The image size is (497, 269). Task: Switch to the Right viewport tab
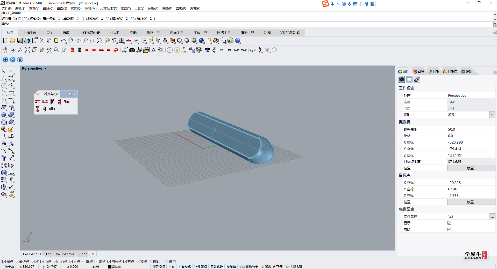(83, 254)
